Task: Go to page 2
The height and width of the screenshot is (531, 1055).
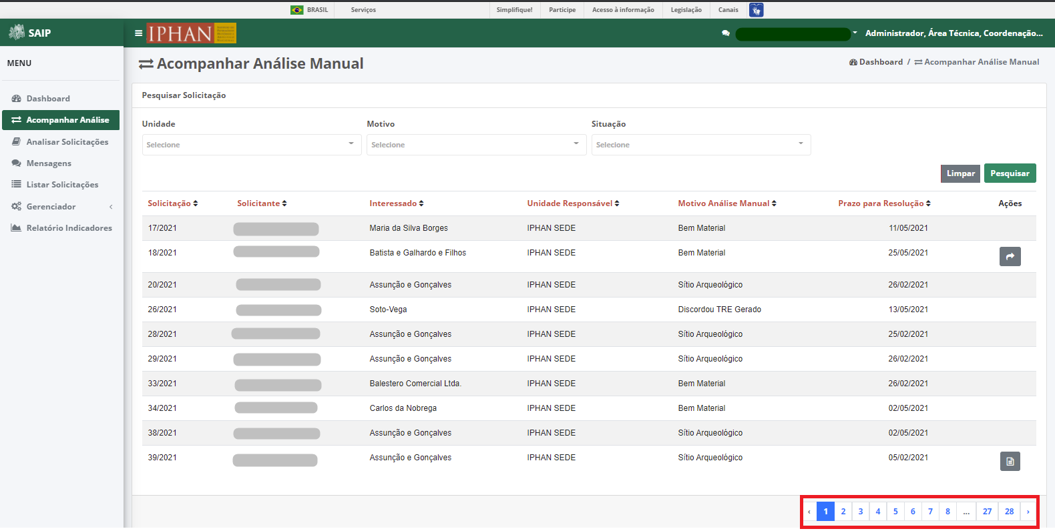Action: [x=843, y=512]
